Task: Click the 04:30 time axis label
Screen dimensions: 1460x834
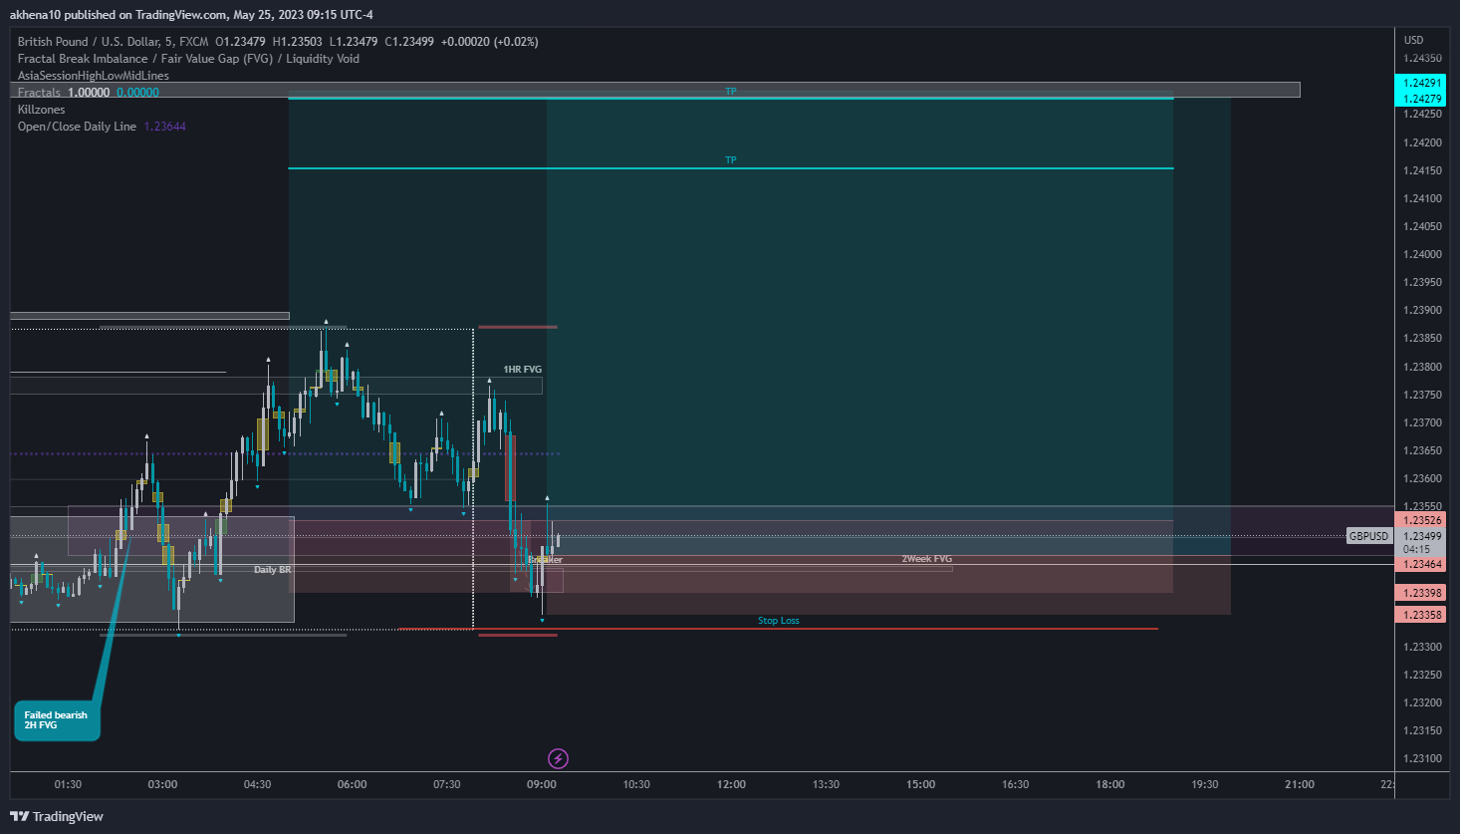Action: click(257, 784)
